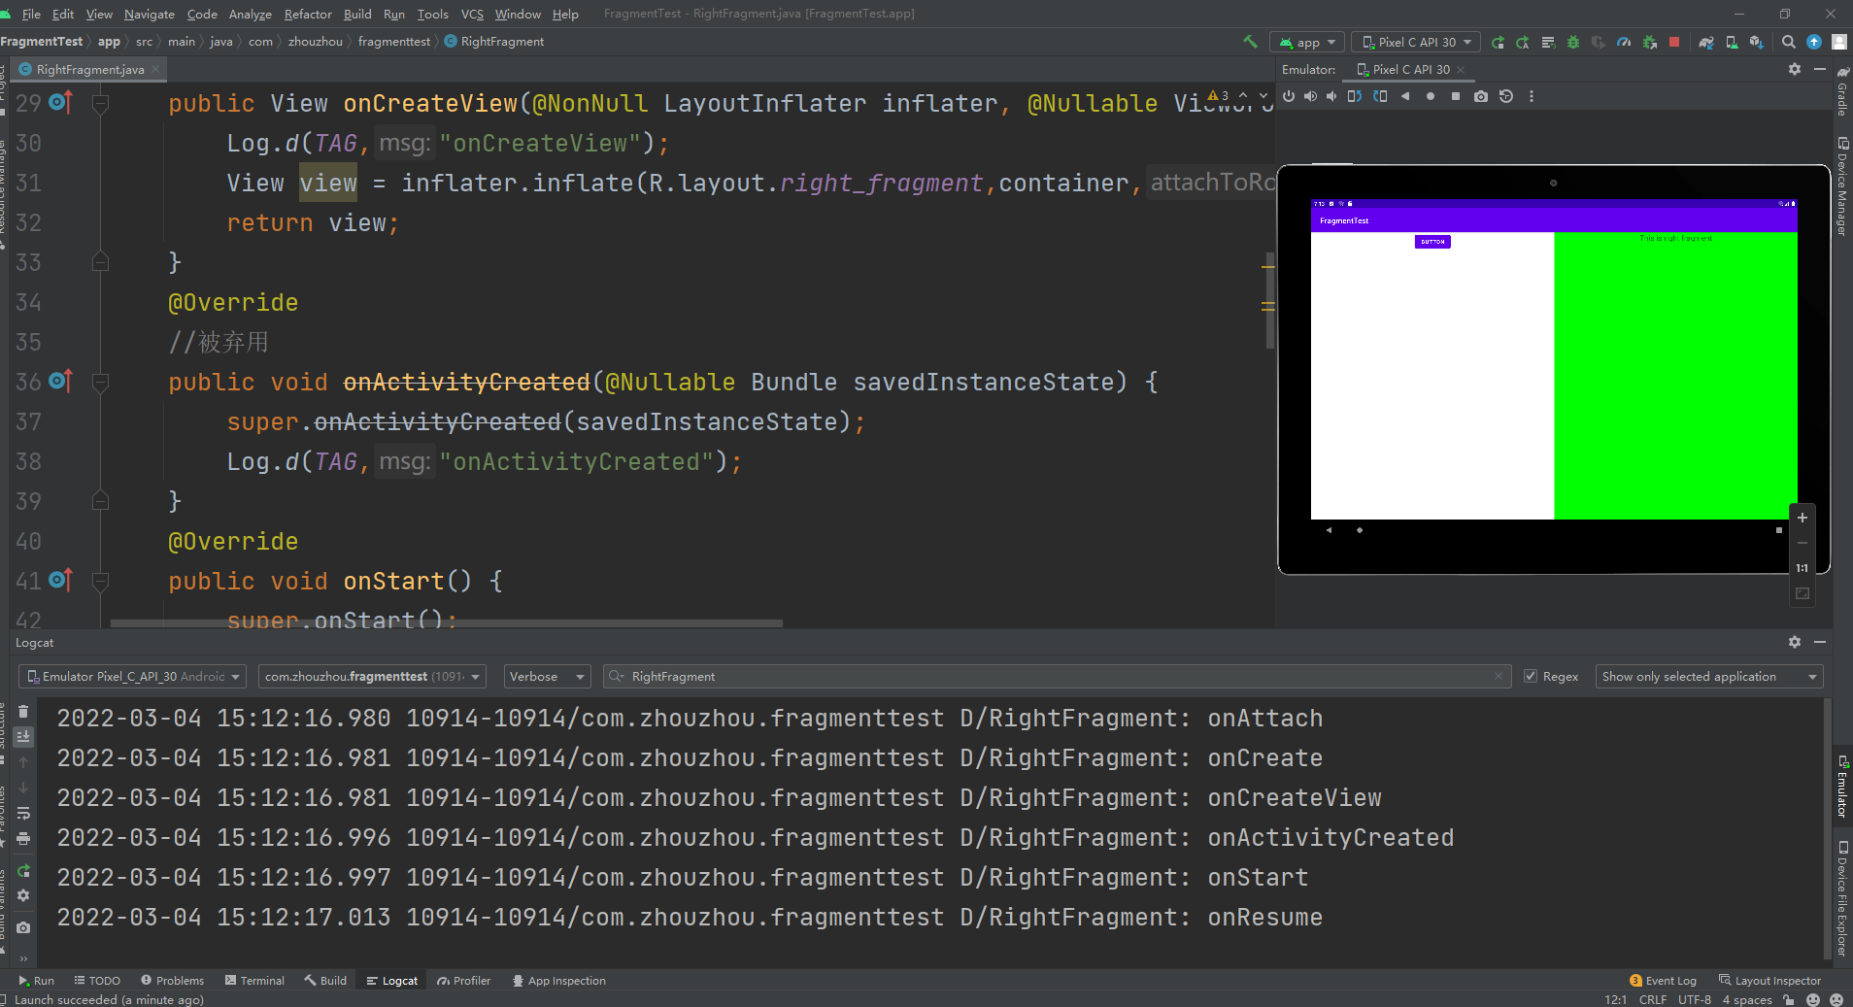
Task: Open the Show only selected application dropdown
Action: pos(1708,677)
